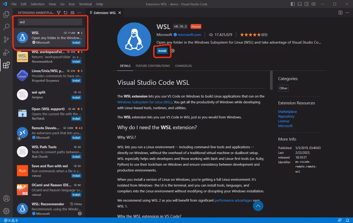Switch to the Feature Contributions tab
353x223 pixels.
[153, 66]
